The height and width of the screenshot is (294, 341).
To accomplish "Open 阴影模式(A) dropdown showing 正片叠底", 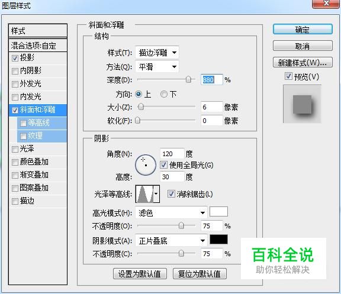I will click(171, 240).
